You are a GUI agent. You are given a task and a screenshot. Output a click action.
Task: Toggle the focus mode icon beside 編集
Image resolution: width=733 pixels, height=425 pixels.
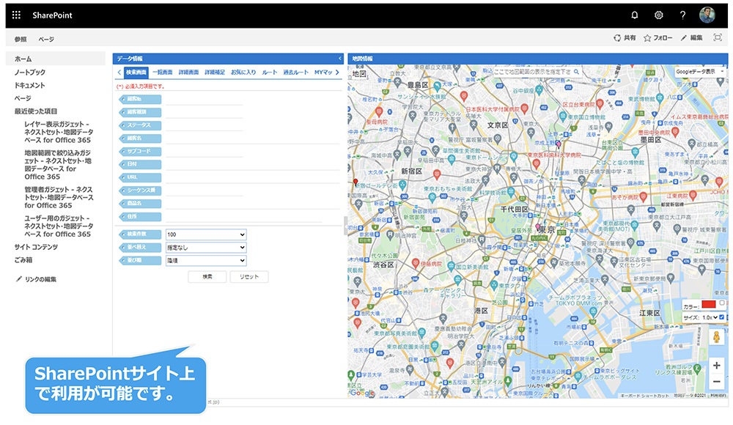(718, 37)
